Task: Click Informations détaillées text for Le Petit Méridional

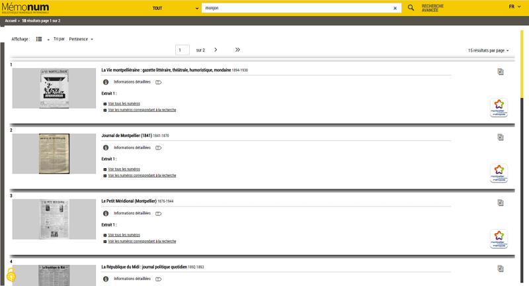Action: point(132,213)
